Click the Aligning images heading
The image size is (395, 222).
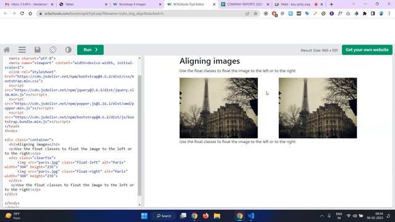[210, 61]
